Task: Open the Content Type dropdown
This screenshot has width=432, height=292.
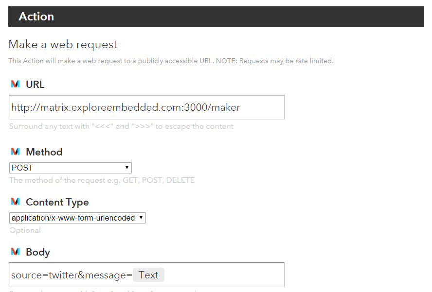Action: click(x=77, y=218)
